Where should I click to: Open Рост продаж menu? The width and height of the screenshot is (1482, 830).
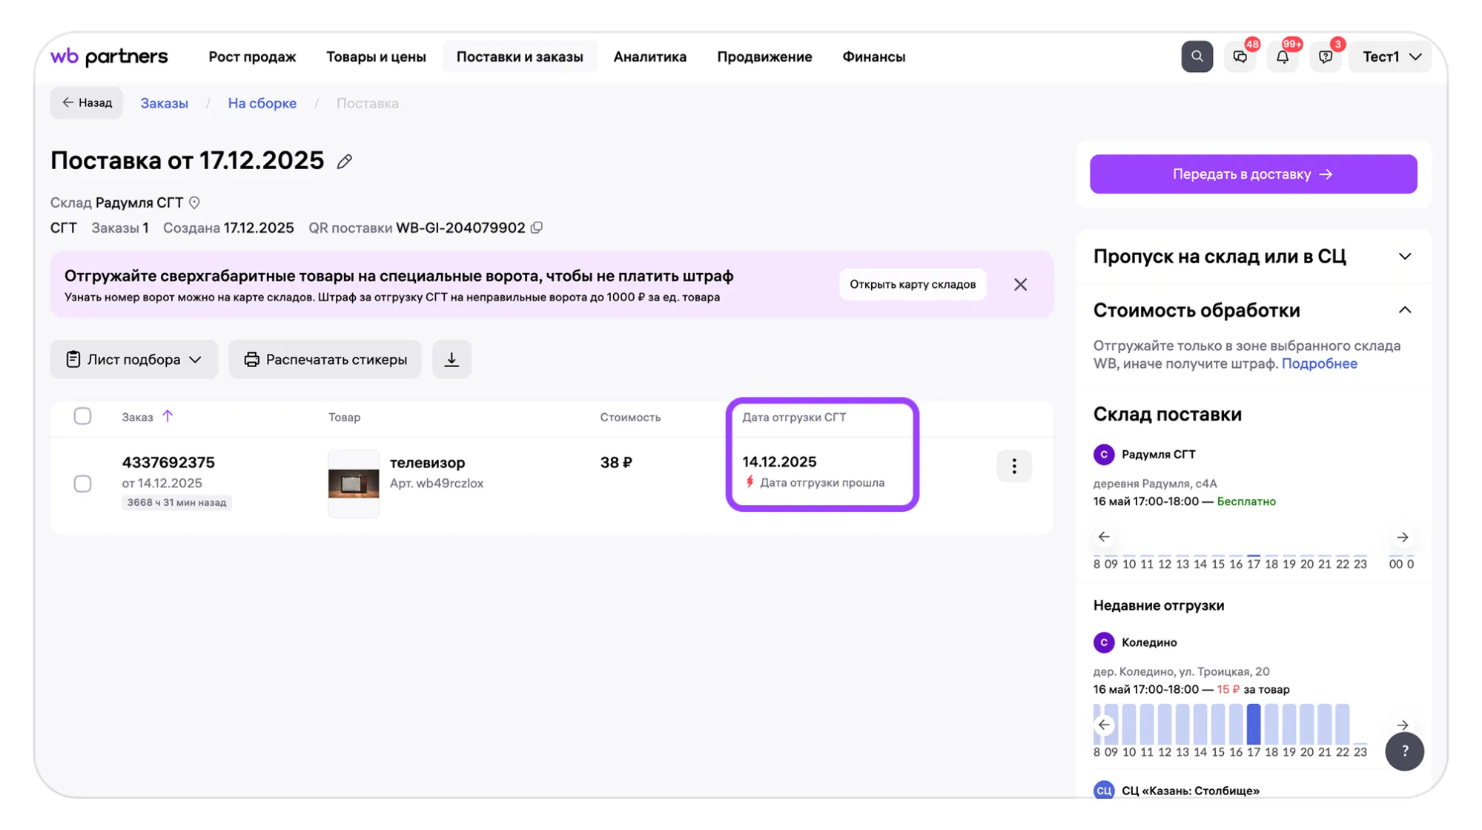252,57
